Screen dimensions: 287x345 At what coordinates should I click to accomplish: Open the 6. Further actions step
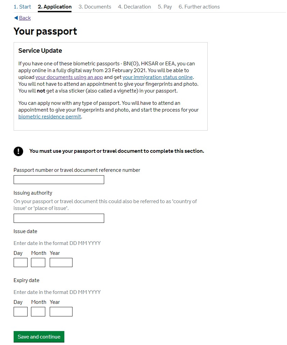[x=199, y=7]
